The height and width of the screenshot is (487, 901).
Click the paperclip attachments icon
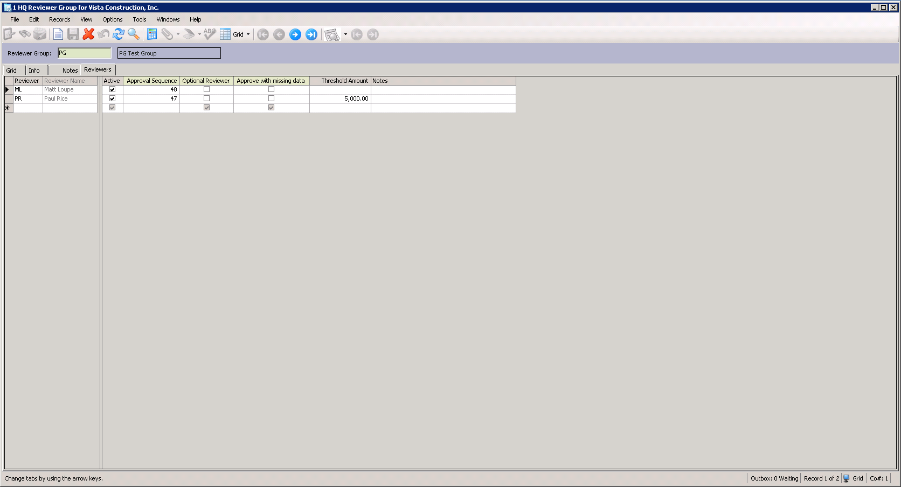point(167,34)
